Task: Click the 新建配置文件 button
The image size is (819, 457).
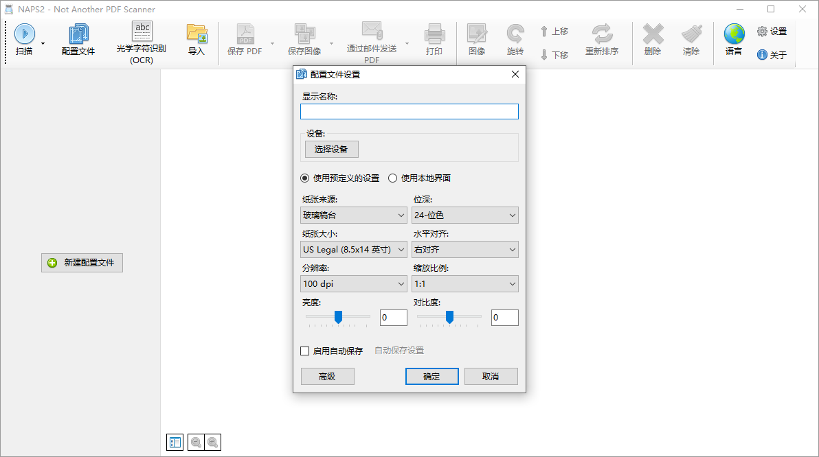Action: click(x=82, y=262)
